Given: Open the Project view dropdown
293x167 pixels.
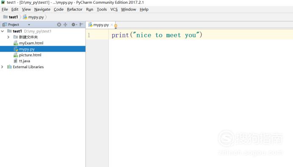Looking at the screenshot, I should click(x=29, y=25).
